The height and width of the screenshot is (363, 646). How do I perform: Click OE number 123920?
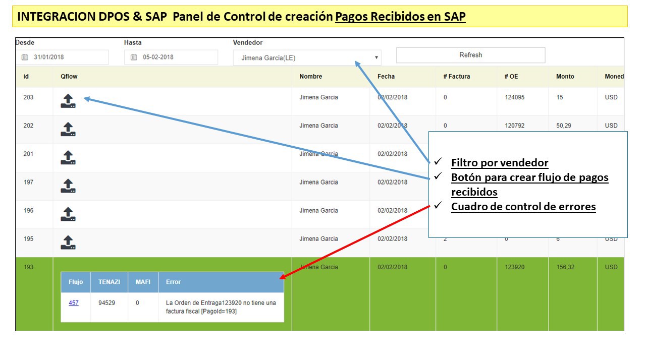pos(515,267)
